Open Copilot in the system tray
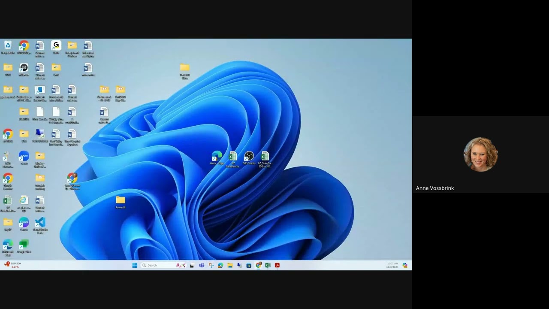The height and width of the screenshot is (309, 549). [x=405, y=265]
